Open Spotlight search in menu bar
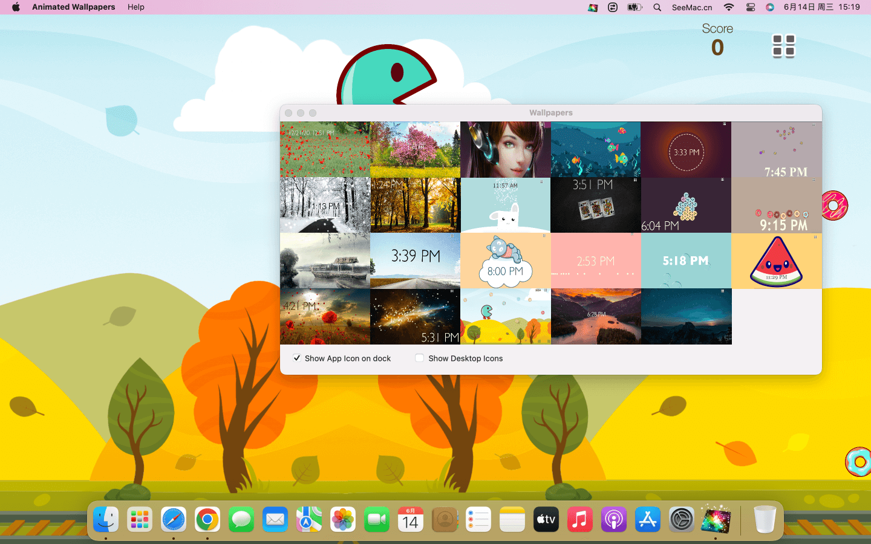 tap(657, 7)
